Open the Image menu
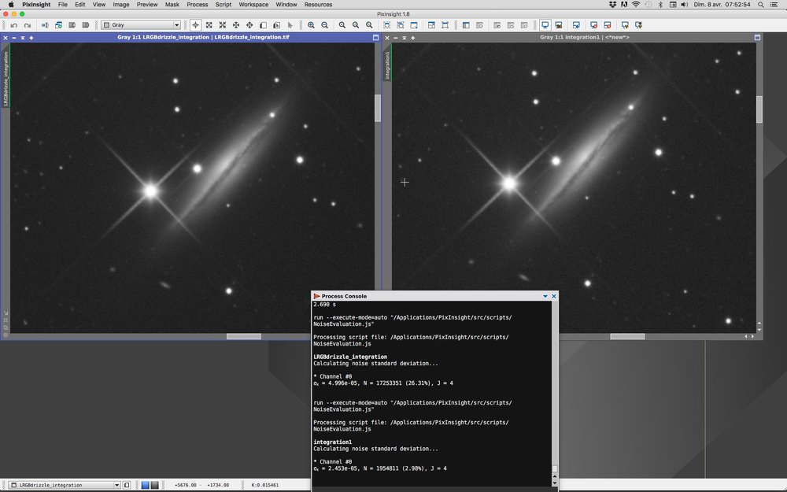 [x=121, y=5]
